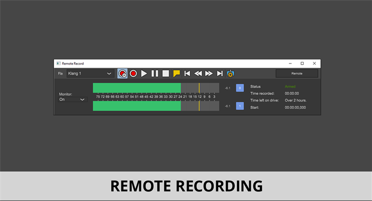372x201 pixels.
Task: Click the Fast Forward button
Action: (209, 74)
